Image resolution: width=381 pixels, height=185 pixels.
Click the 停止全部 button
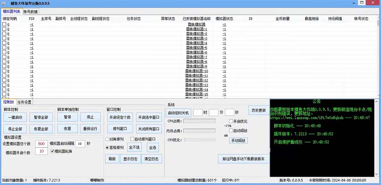15,129
